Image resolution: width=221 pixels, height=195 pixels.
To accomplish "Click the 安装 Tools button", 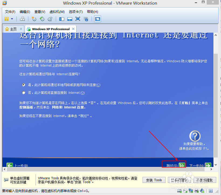I will (154, 180).
